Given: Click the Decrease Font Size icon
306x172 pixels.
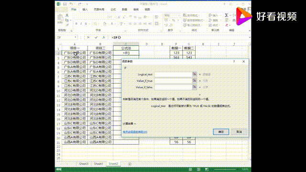Looking at the screenshot, I should point(124,17).
